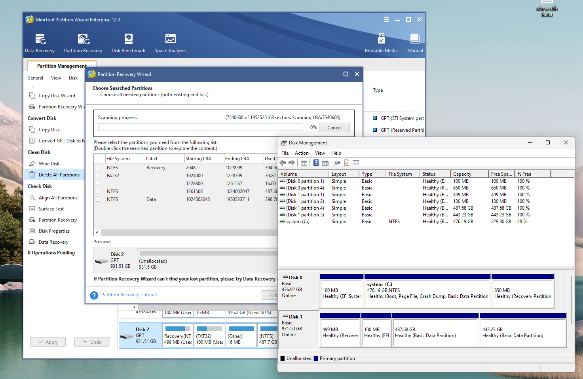Select Copy Disk under Convert Disk
583x379 pixels.
(x=49, y=130)
